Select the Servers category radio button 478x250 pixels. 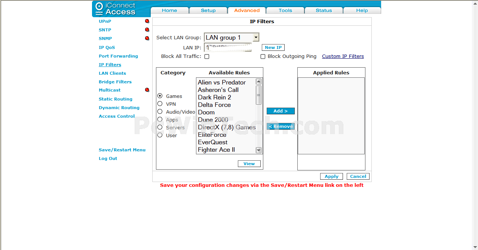click(x=160, y=127)
